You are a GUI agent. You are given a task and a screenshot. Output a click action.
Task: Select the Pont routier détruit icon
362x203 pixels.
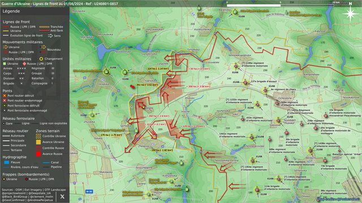[x=5, y=95]
